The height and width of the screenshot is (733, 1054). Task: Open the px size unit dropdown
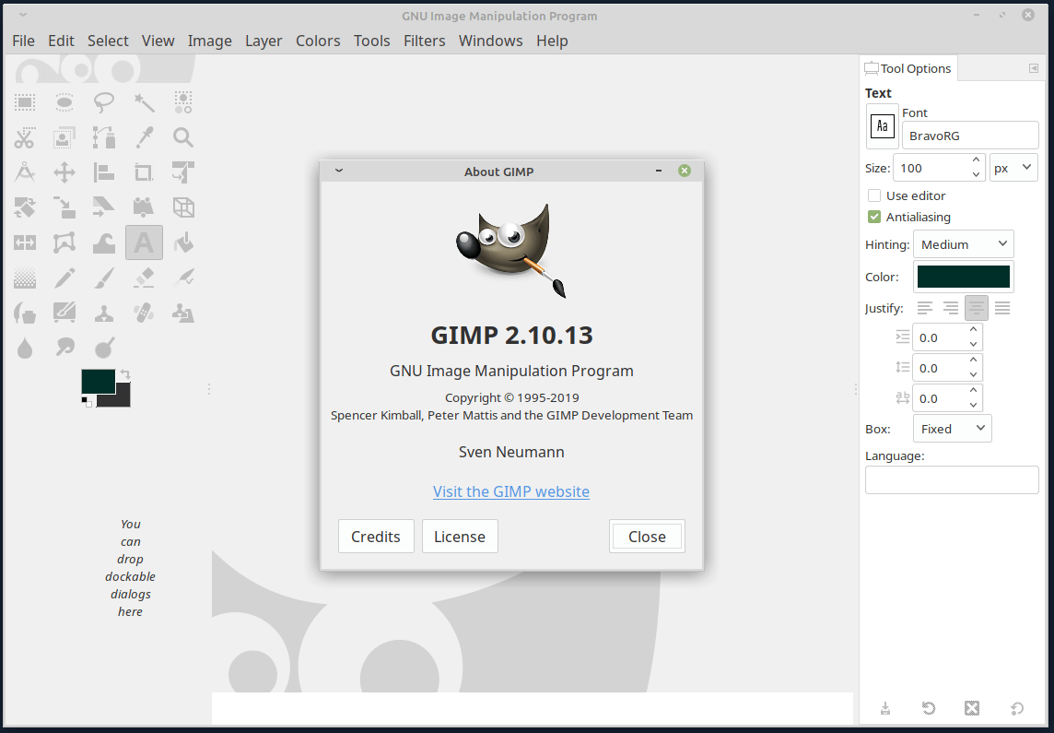click(1013, 168)
